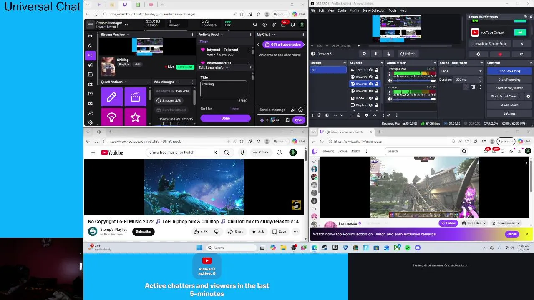The width and height of the screenshot is (534, 300).
Task: Toggle lock on Text (GD source
Action: [377, 70]
